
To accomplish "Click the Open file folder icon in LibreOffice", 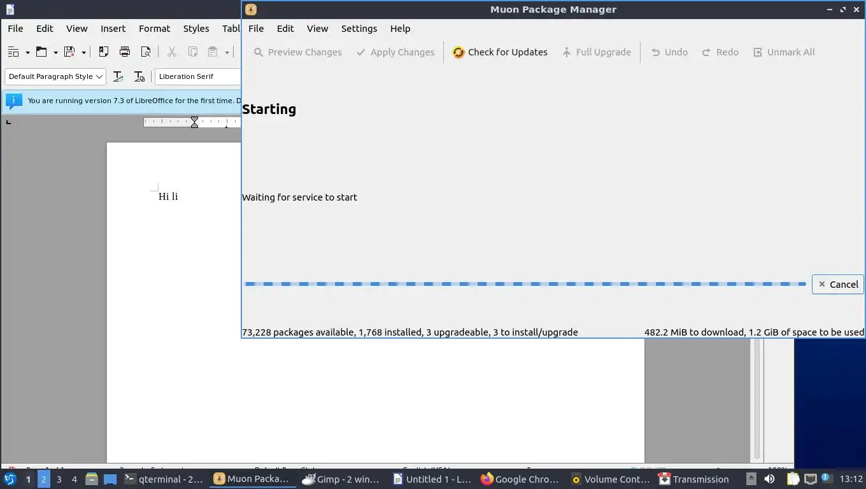I will coord(41,52).
